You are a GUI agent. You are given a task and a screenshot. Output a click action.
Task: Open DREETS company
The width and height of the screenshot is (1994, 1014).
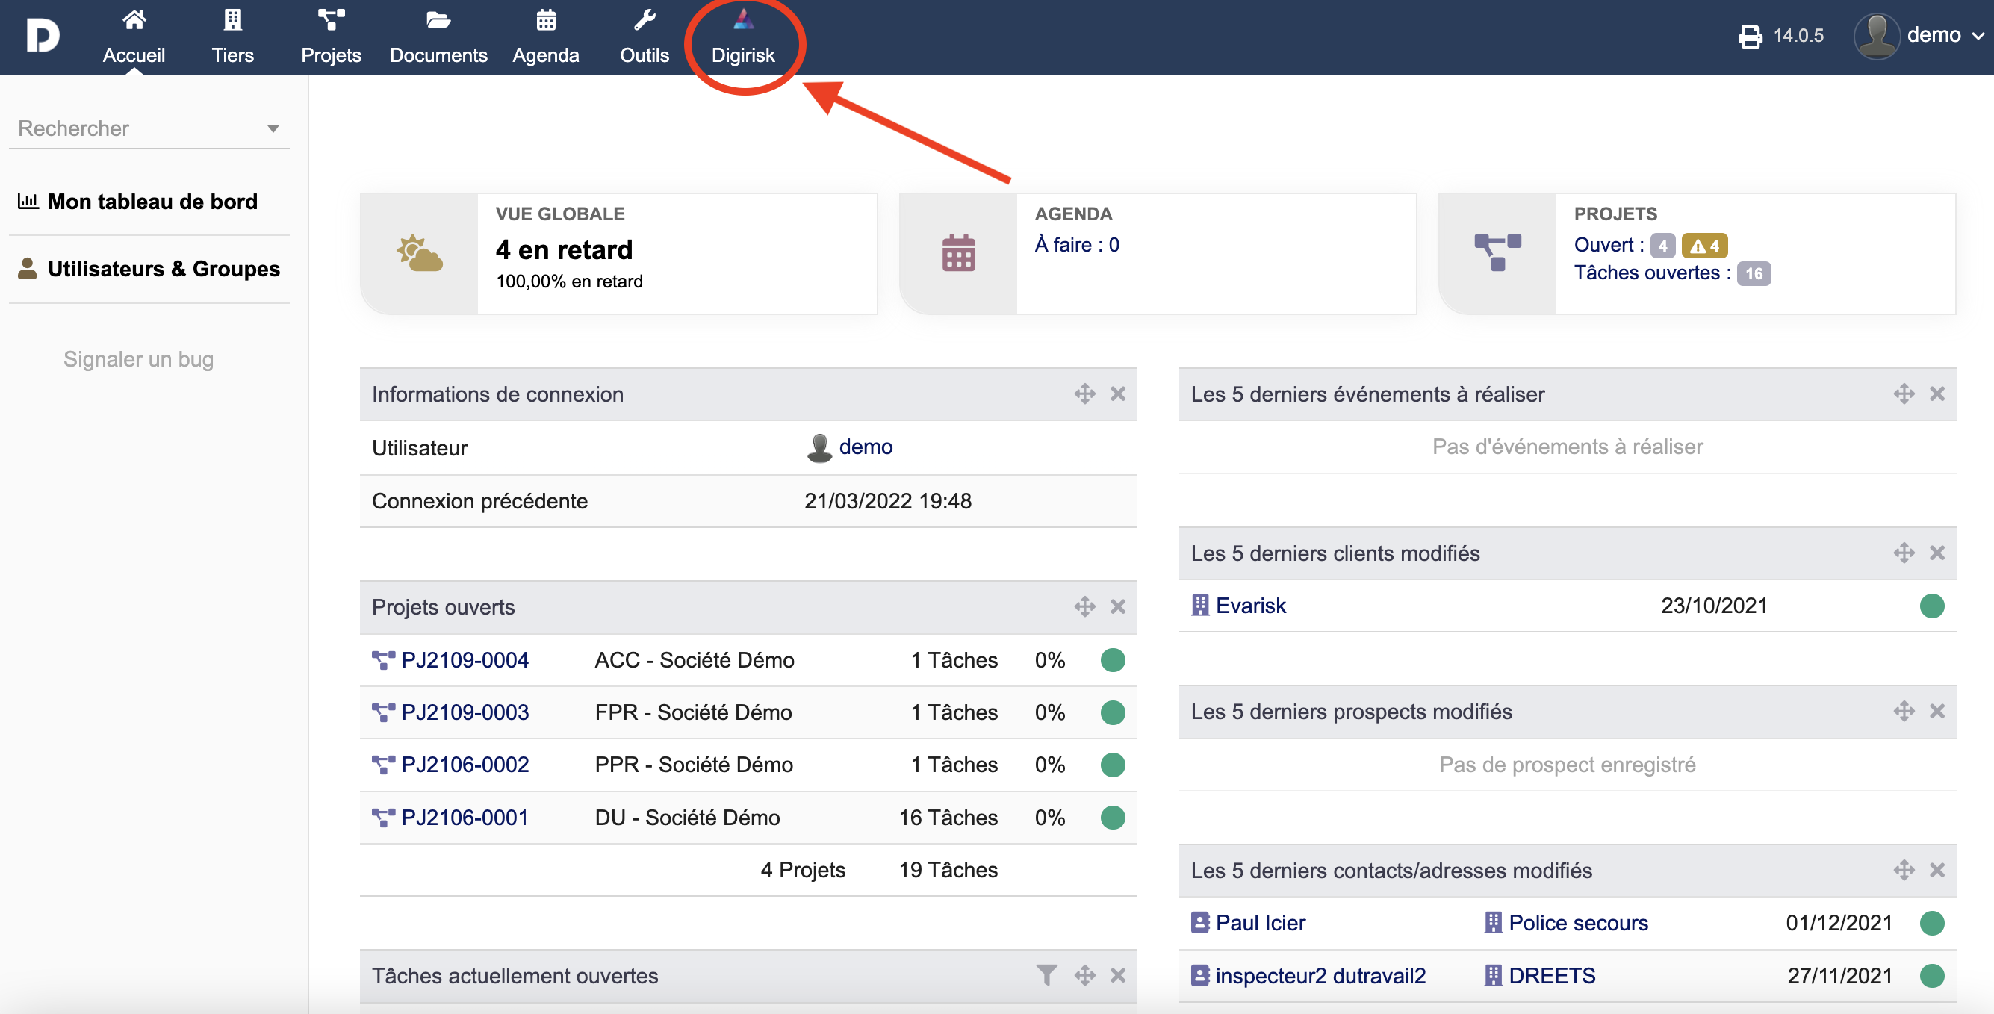(x=1552, y=975)
